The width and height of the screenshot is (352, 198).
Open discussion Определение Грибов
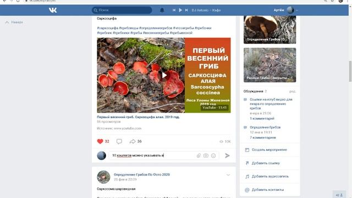point(265,127)
